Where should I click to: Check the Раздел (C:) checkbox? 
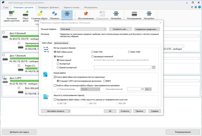pos(19,65)
